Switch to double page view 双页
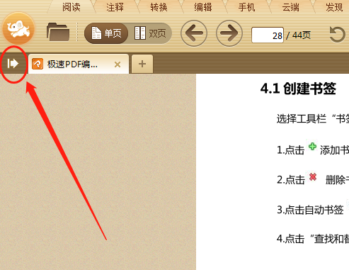This screenshot has height=270, width=349. pos(150,33)
